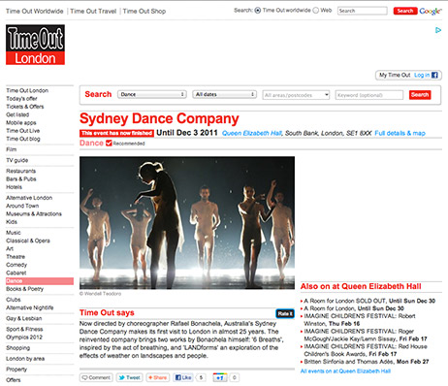
Task: Click the Google logo by search
Action: point(431,11)
